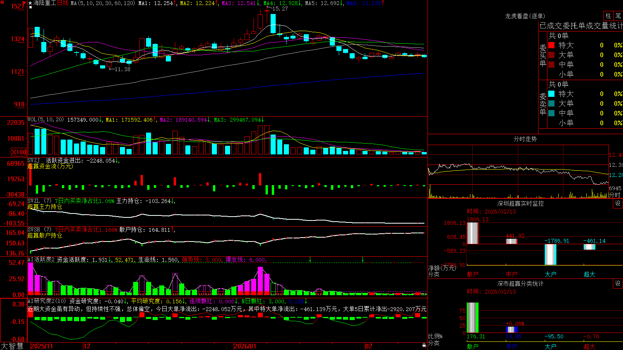Click the 大智慧 logo in bottom corner
Viewport: 623px width, 350px height.
12,346
